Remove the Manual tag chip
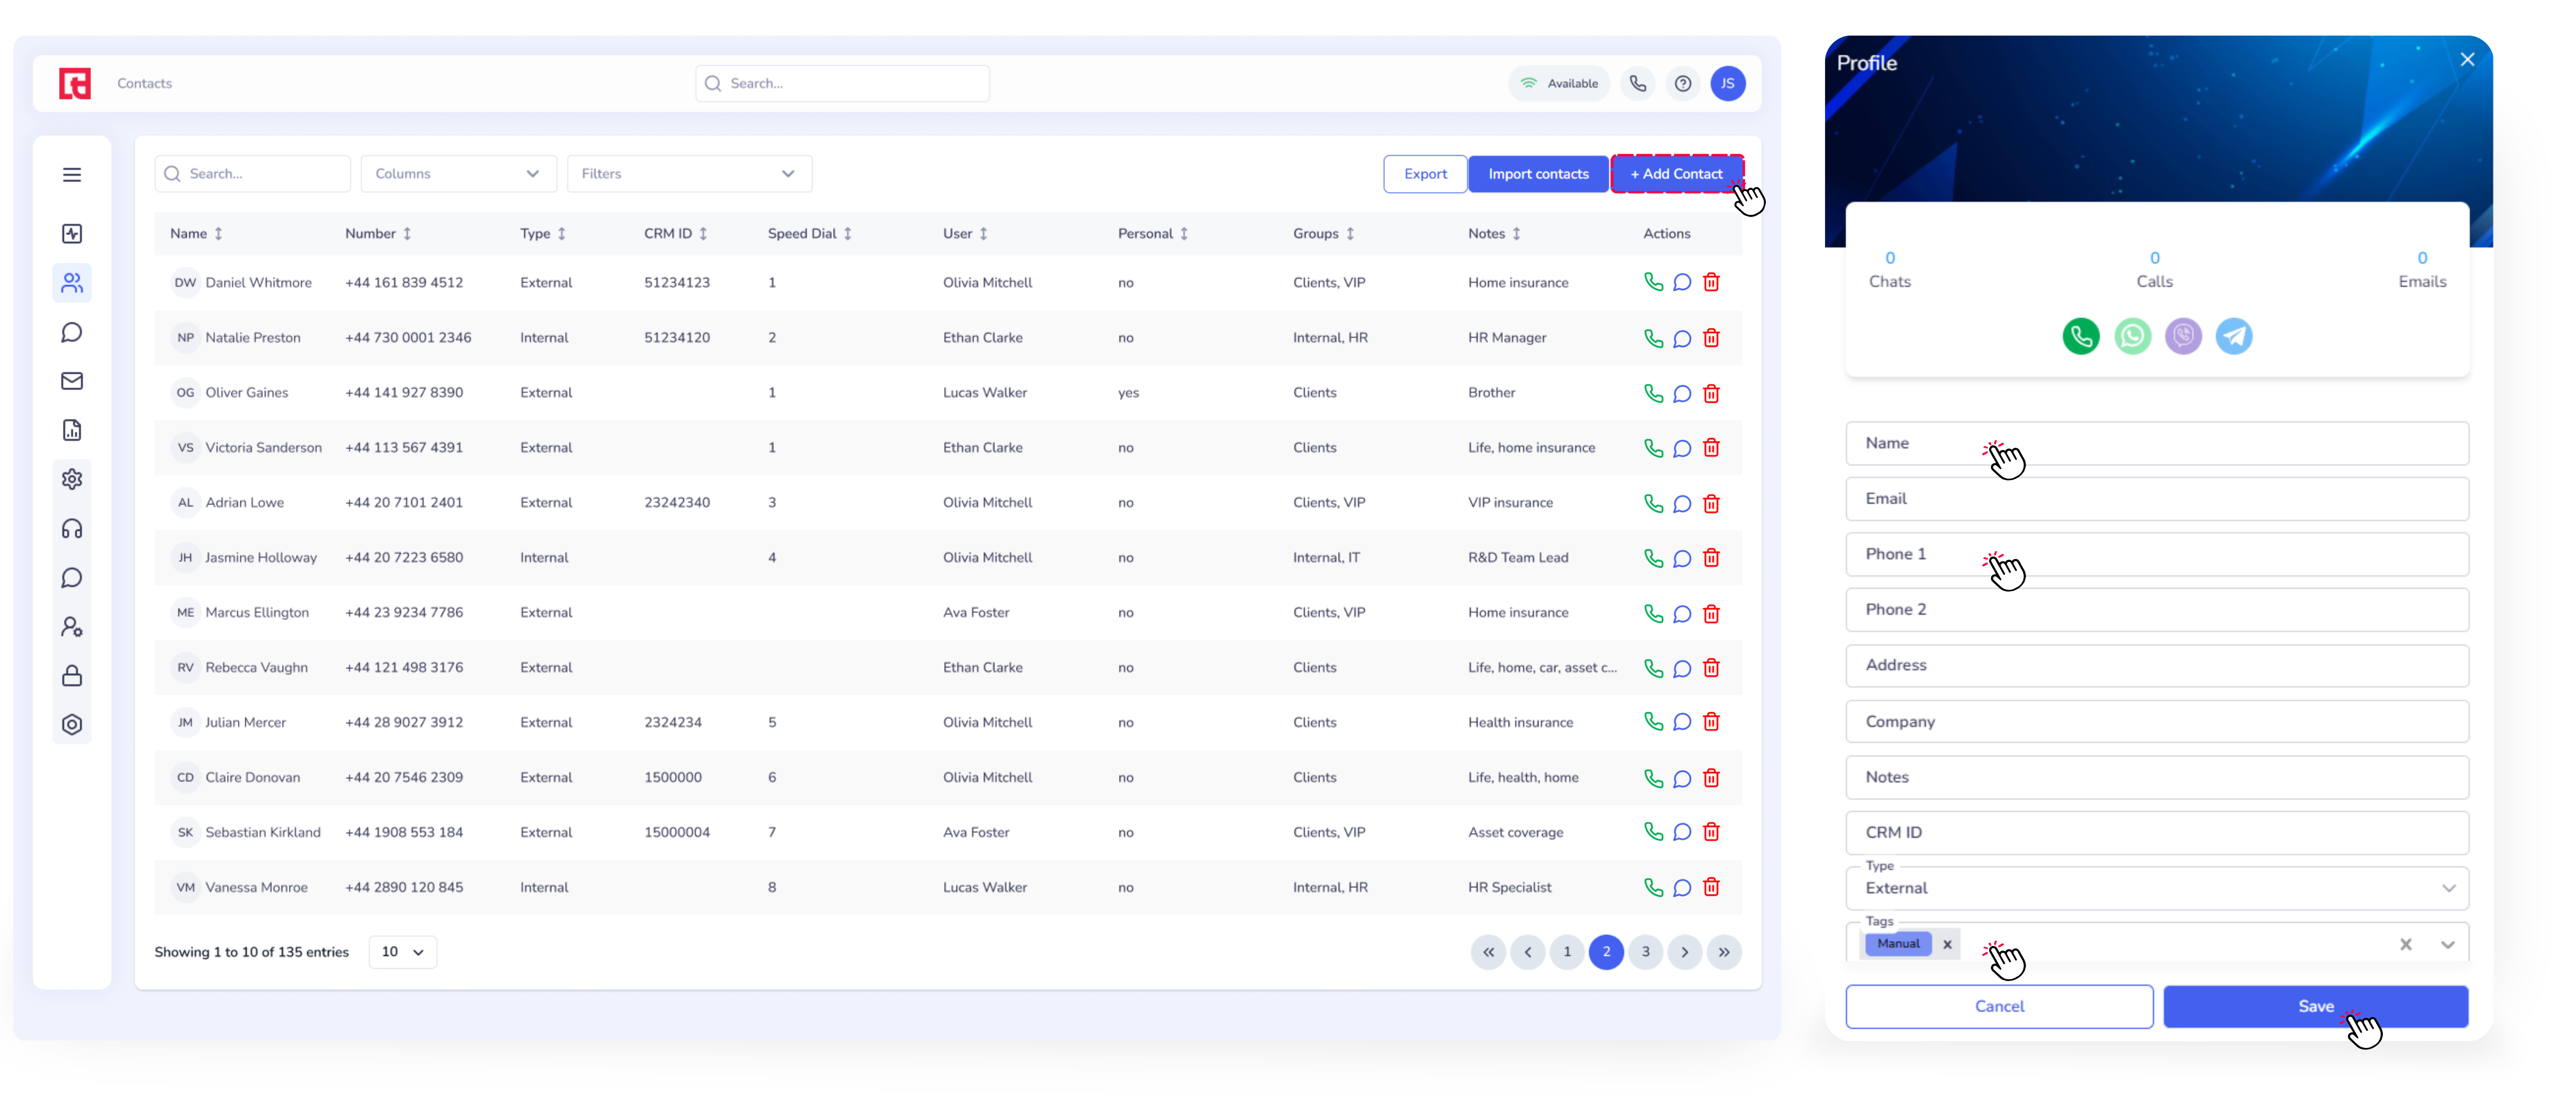This screenshot has height=1104, width=2576. [x=1947, y=944]
